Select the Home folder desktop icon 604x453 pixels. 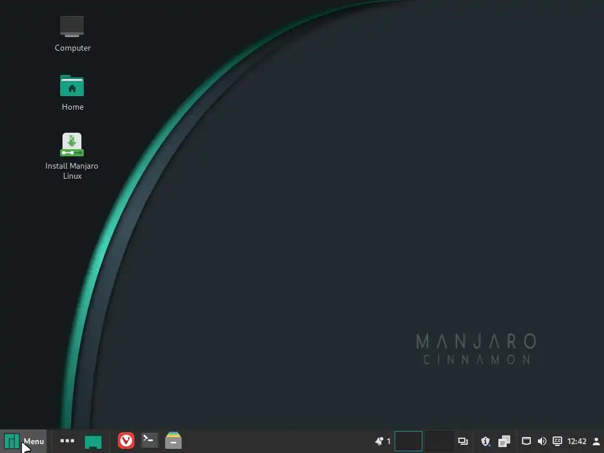[x=73, y=93]
